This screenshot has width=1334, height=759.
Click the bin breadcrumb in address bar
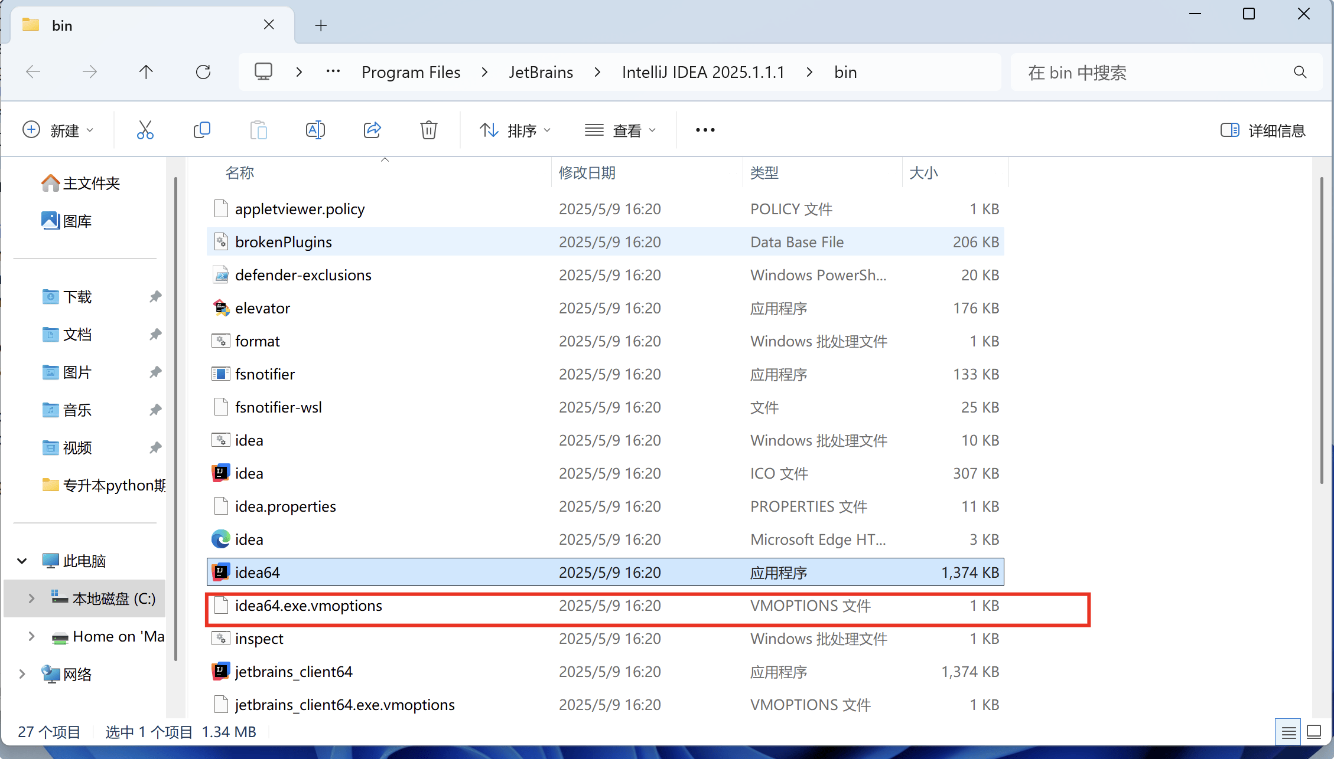(x=845, y=72)
